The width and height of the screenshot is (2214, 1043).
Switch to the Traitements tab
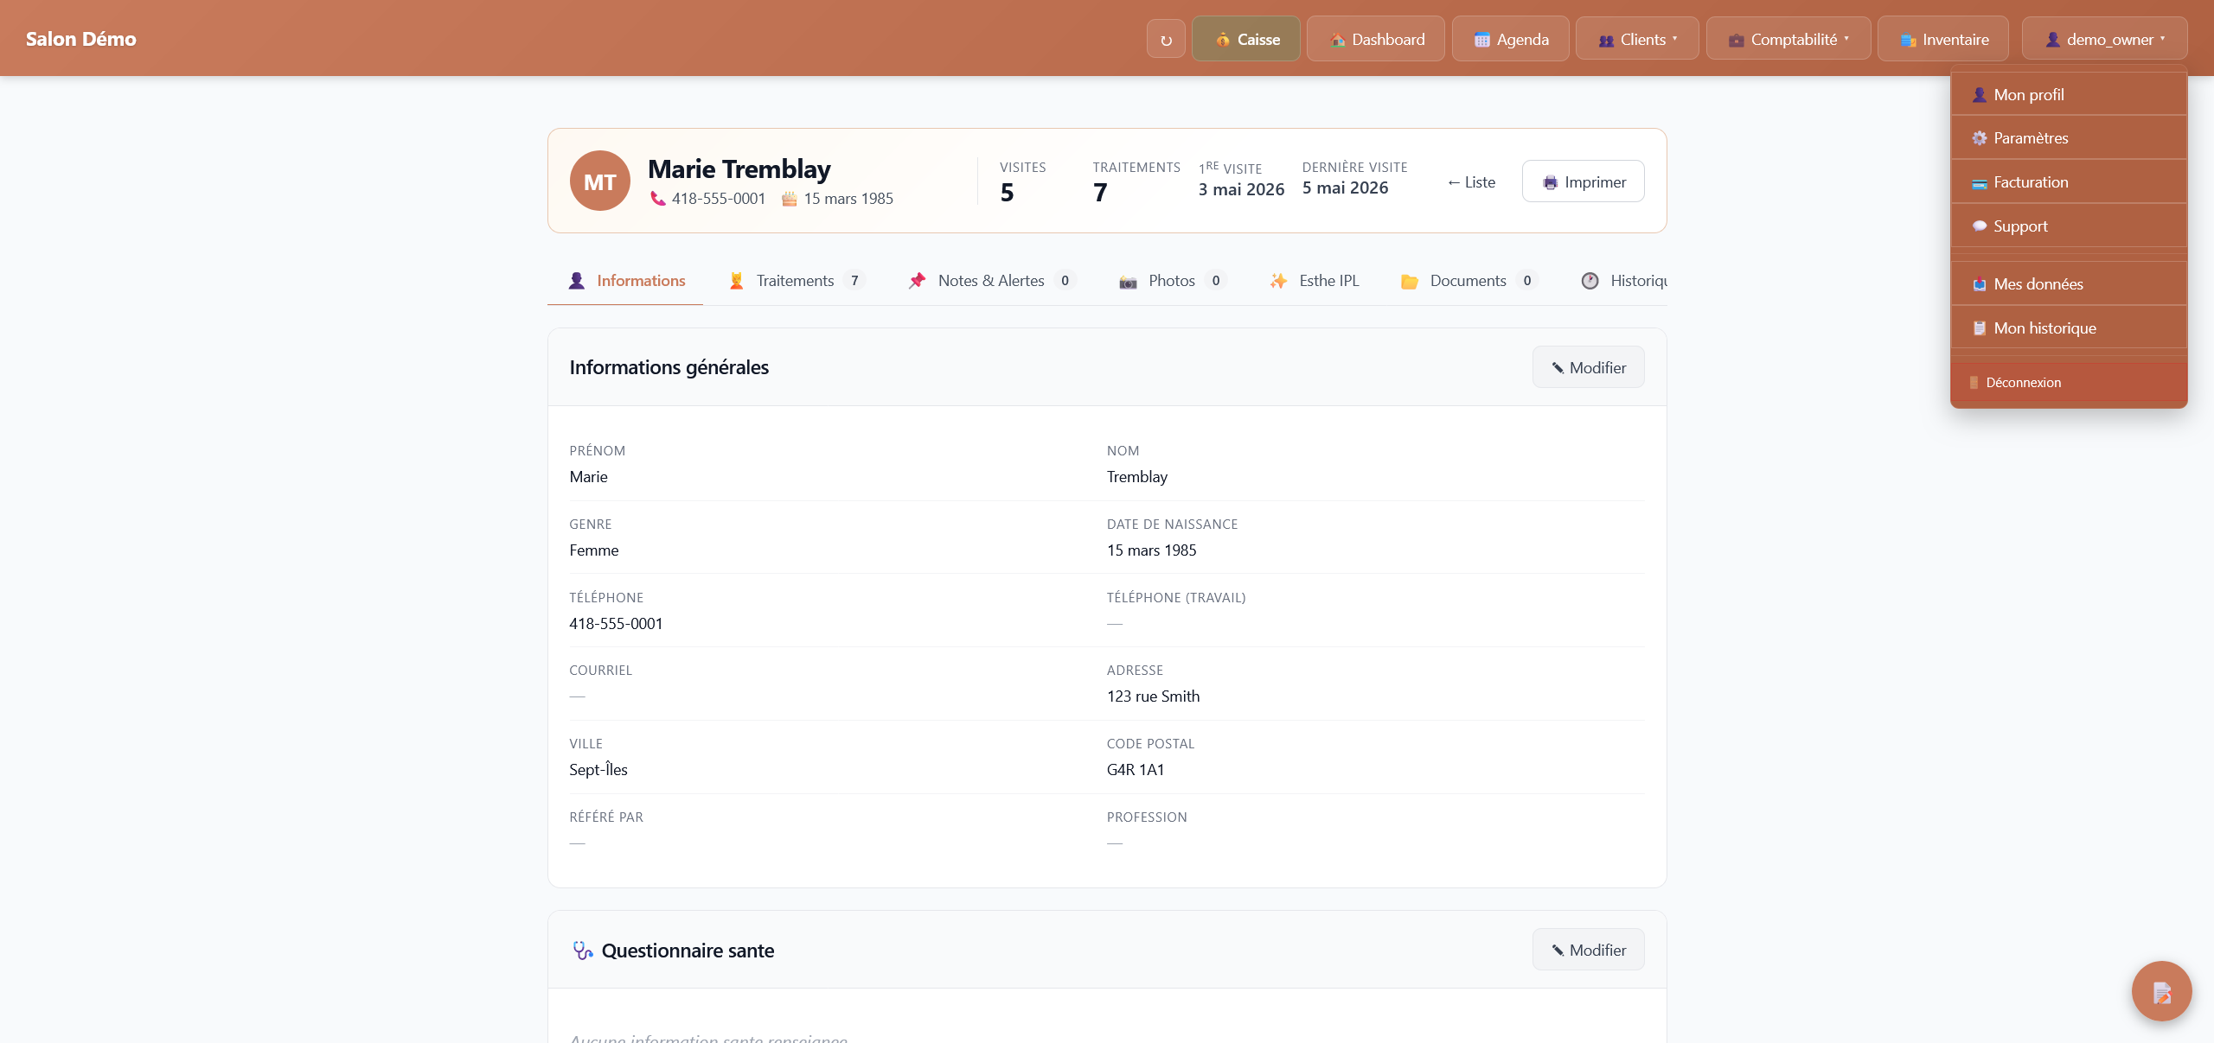pyautogui.click(x=796, y=281)
